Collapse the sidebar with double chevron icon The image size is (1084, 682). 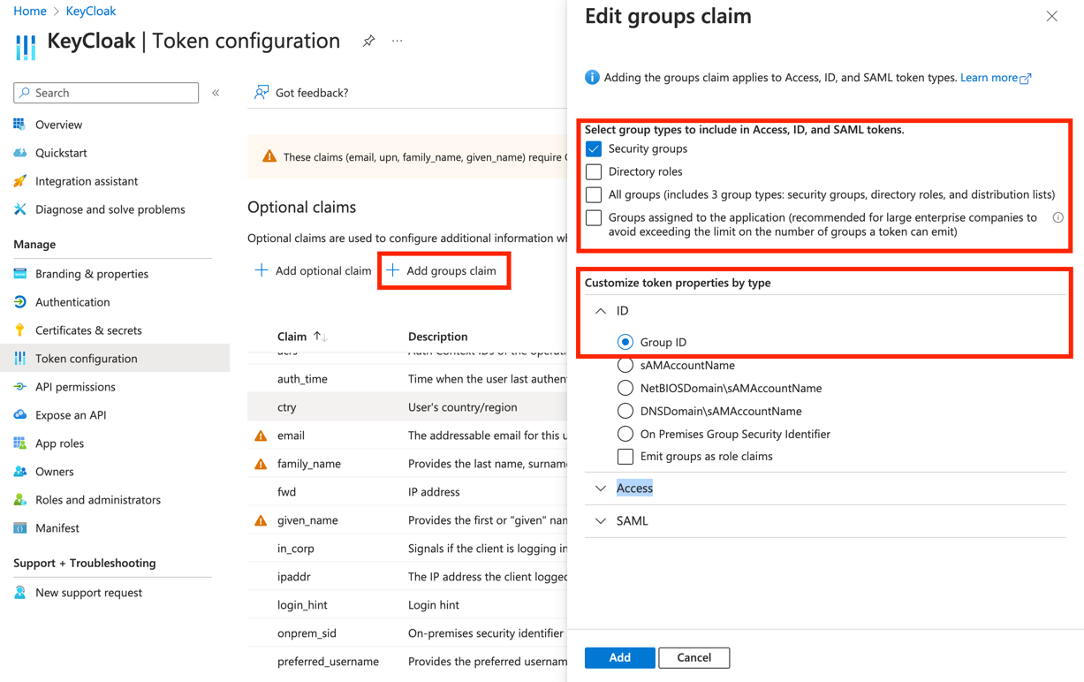(216, 93)
